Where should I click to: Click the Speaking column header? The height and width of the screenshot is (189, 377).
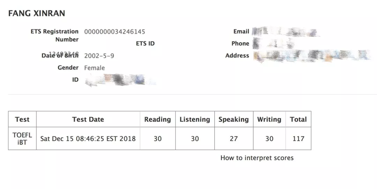click(234, 119)
